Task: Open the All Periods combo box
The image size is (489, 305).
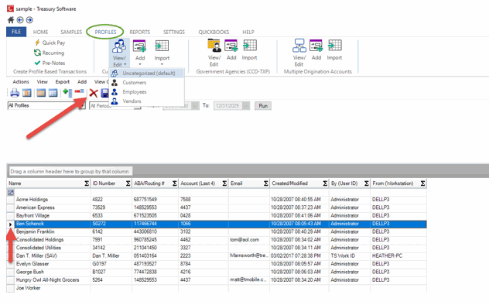Action: point(115,106)
